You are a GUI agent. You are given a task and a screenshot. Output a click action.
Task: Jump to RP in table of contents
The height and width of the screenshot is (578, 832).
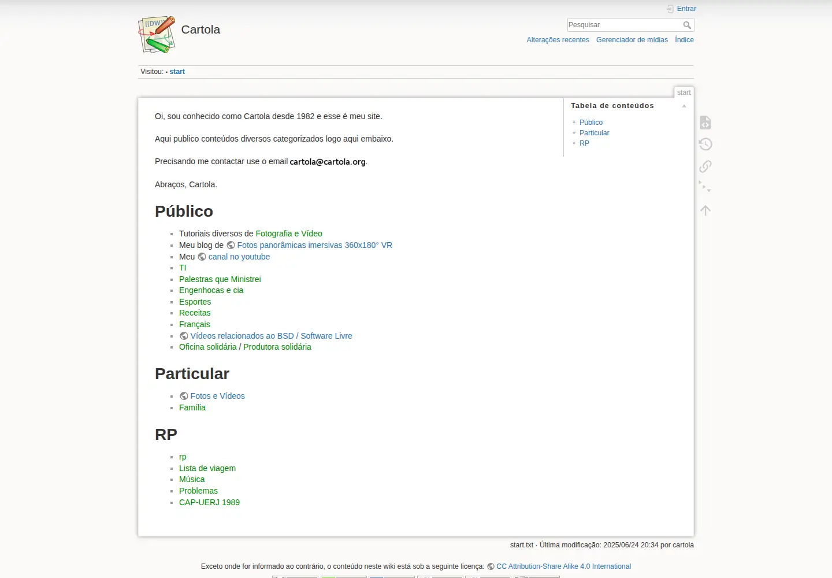(x=584, y=143)
